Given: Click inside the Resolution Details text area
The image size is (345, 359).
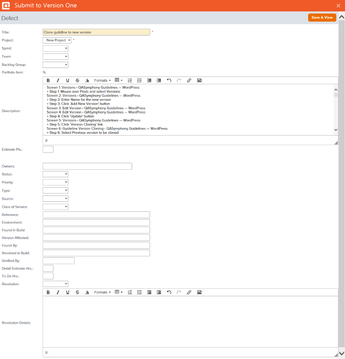Looking at the screenshot, I should point(190,322).
